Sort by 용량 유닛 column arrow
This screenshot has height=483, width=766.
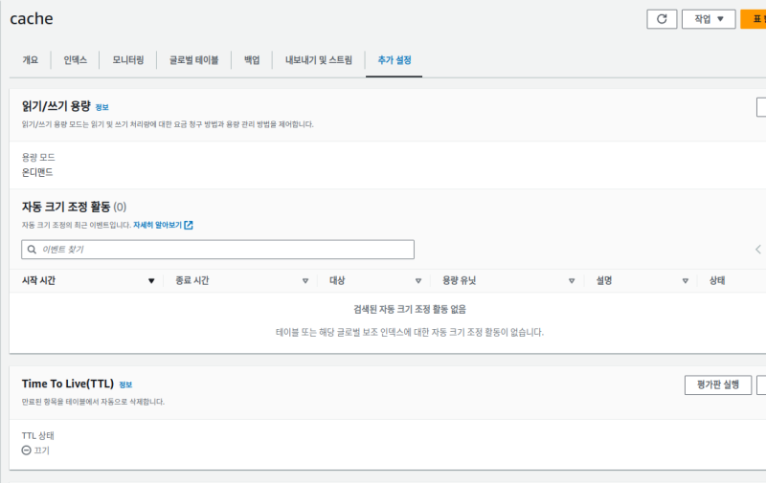pyautogui.click(x=572, y=281)
